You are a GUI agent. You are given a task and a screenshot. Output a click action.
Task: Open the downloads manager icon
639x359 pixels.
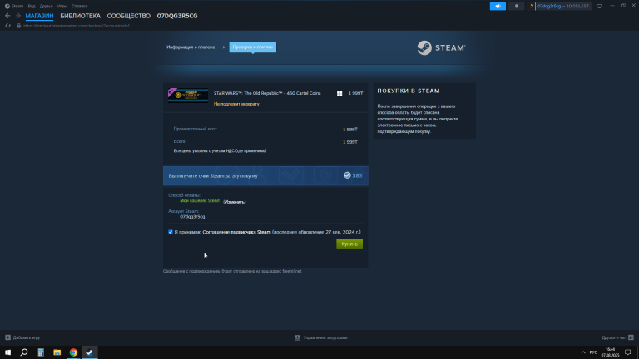[298, 337]
